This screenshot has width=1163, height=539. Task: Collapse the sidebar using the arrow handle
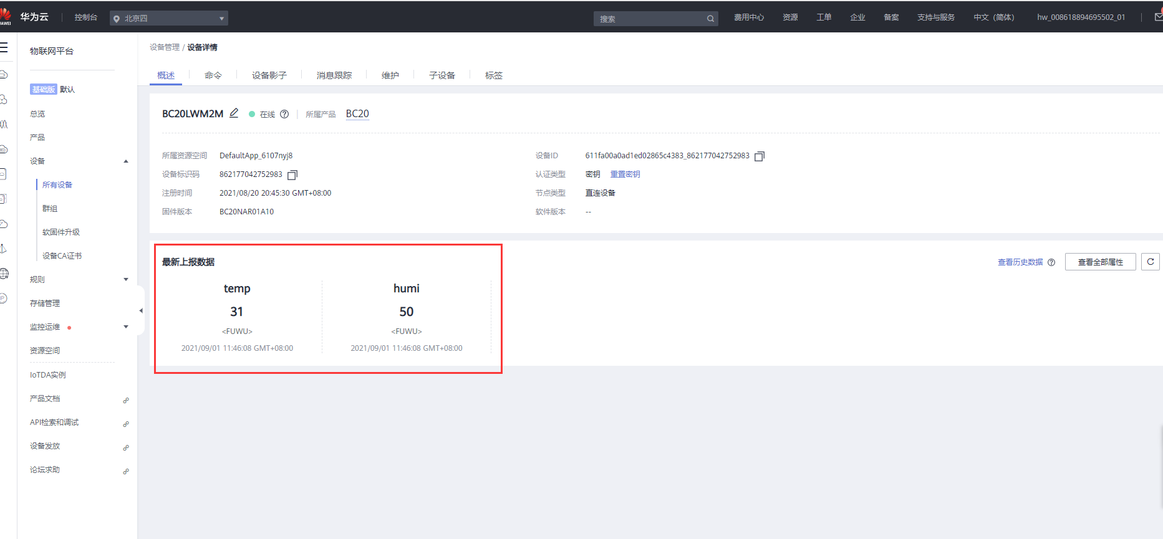tap(141, 310)
